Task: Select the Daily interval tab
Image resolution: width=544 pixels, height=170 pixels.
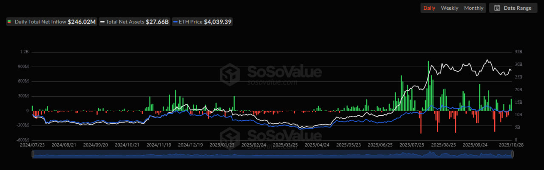Action: [429, 8]
